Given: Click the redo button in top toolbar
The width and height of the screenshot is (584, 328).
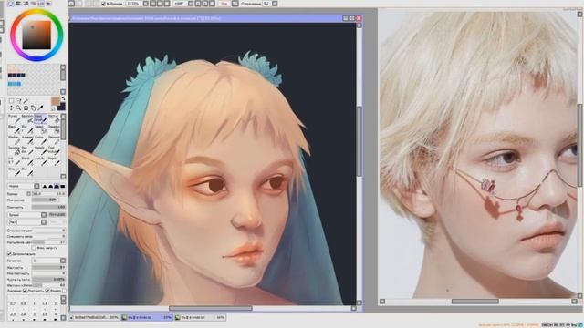Looking at the screenshot, I should point(79,4).
